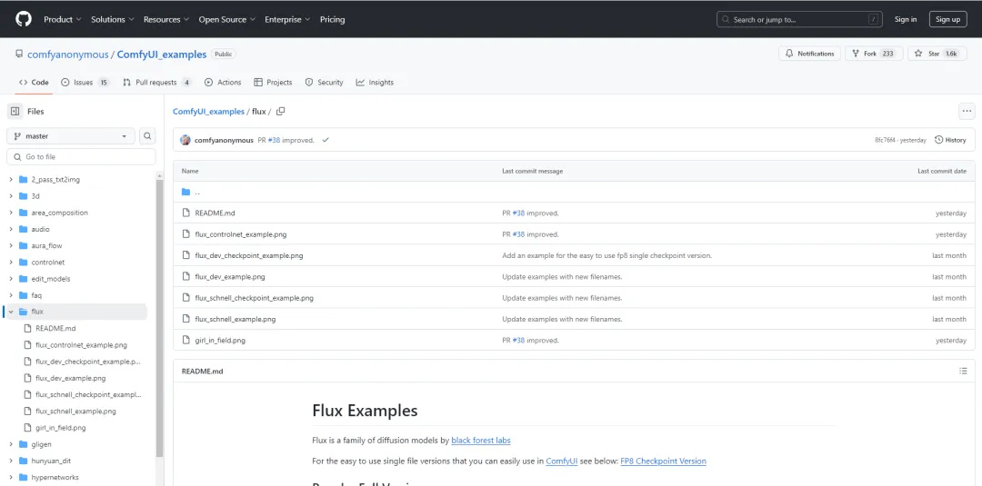982x486 pixels.
Task: Click the copy path icon next to flux
Action: [x=281, y=112]
